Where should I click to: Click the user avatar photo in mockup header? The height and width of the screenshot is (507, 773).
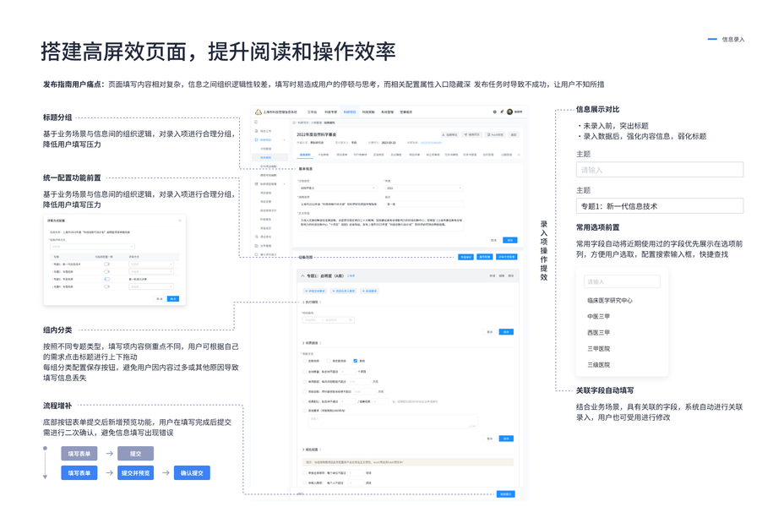(x=509, y=112)
